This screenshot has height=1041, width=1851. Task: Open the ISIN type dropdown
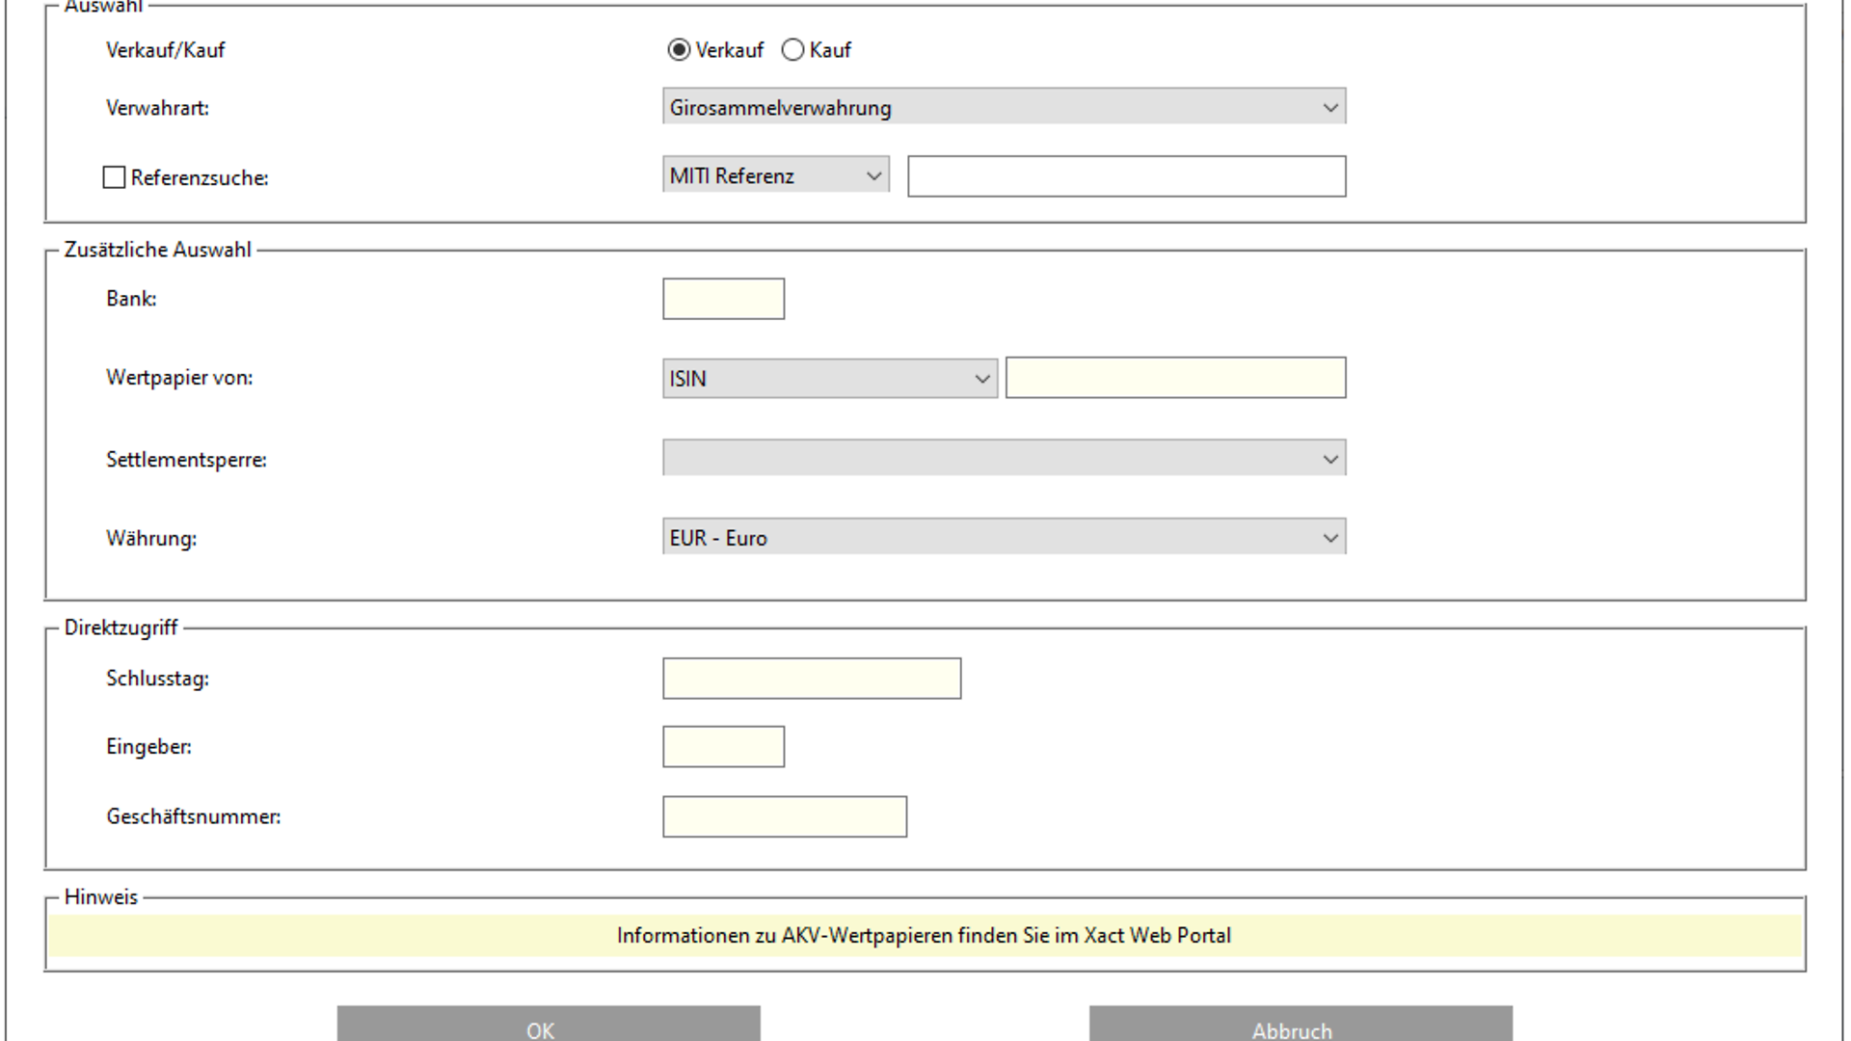coord(829,379)
